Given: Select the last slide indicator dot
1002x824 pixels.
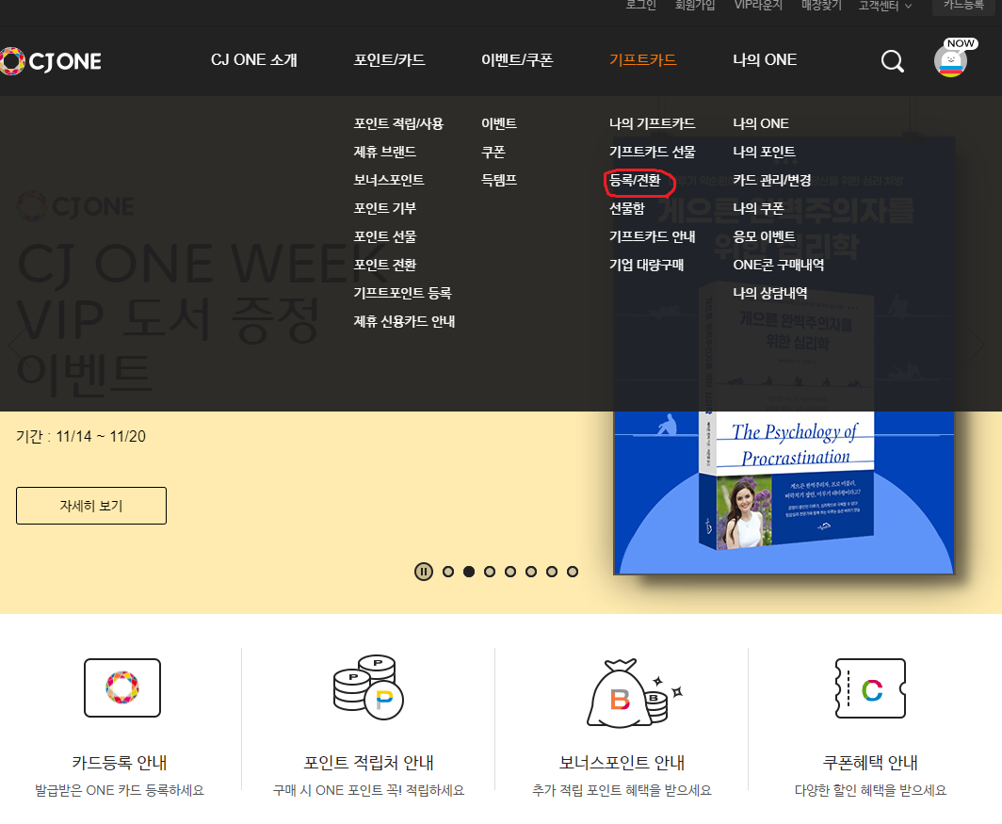Looking at the screenshot, I should point(573,572).
